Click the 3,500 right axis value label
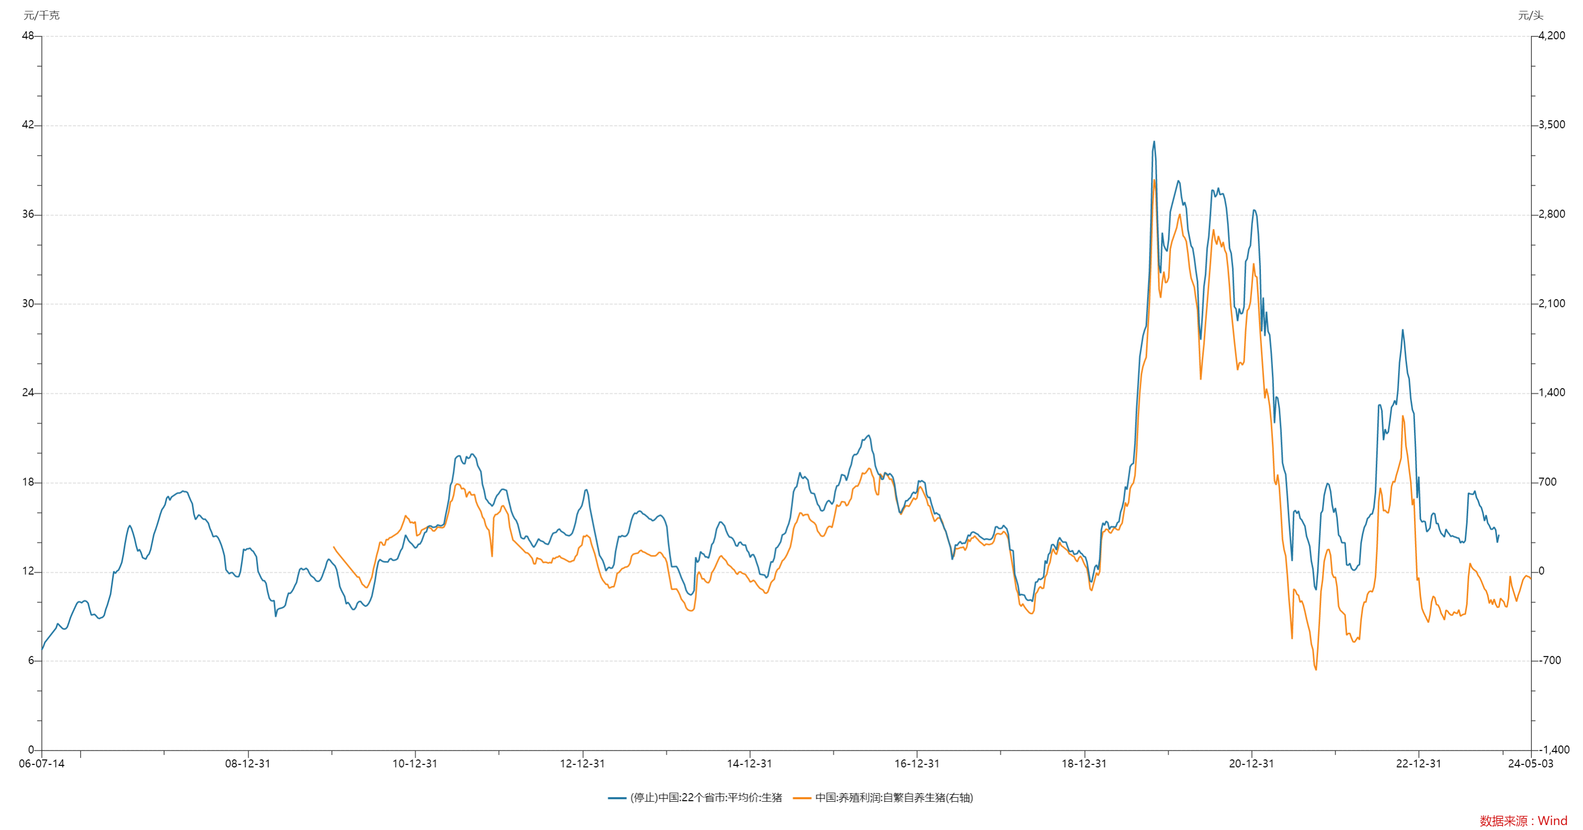This screenshot has width=1583, height=830. pyautogui.click(x=1552, y=125)
